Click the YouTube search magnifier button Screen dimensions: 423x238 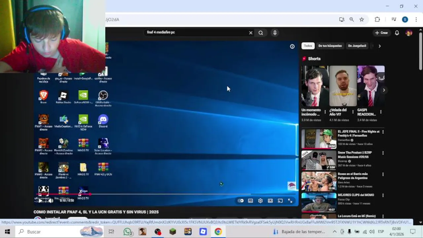pos(261,33)
